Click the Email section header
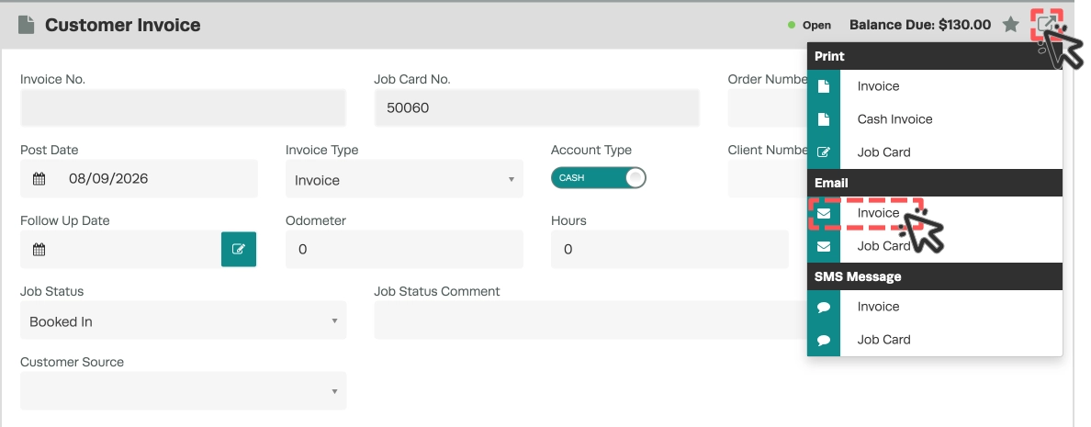Viewport: 1091px width, 427px height. click(935, 183)
